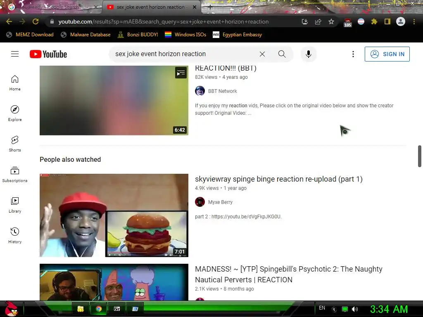Open Library in sidebar
The height and width of the screenshot is (317, 423).
click(15, 205)
